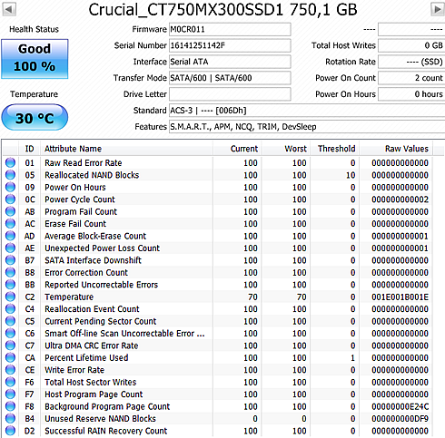Click the Serial Number field
Viewport: 445px width, 438px height.
click(x=230, y=45)
